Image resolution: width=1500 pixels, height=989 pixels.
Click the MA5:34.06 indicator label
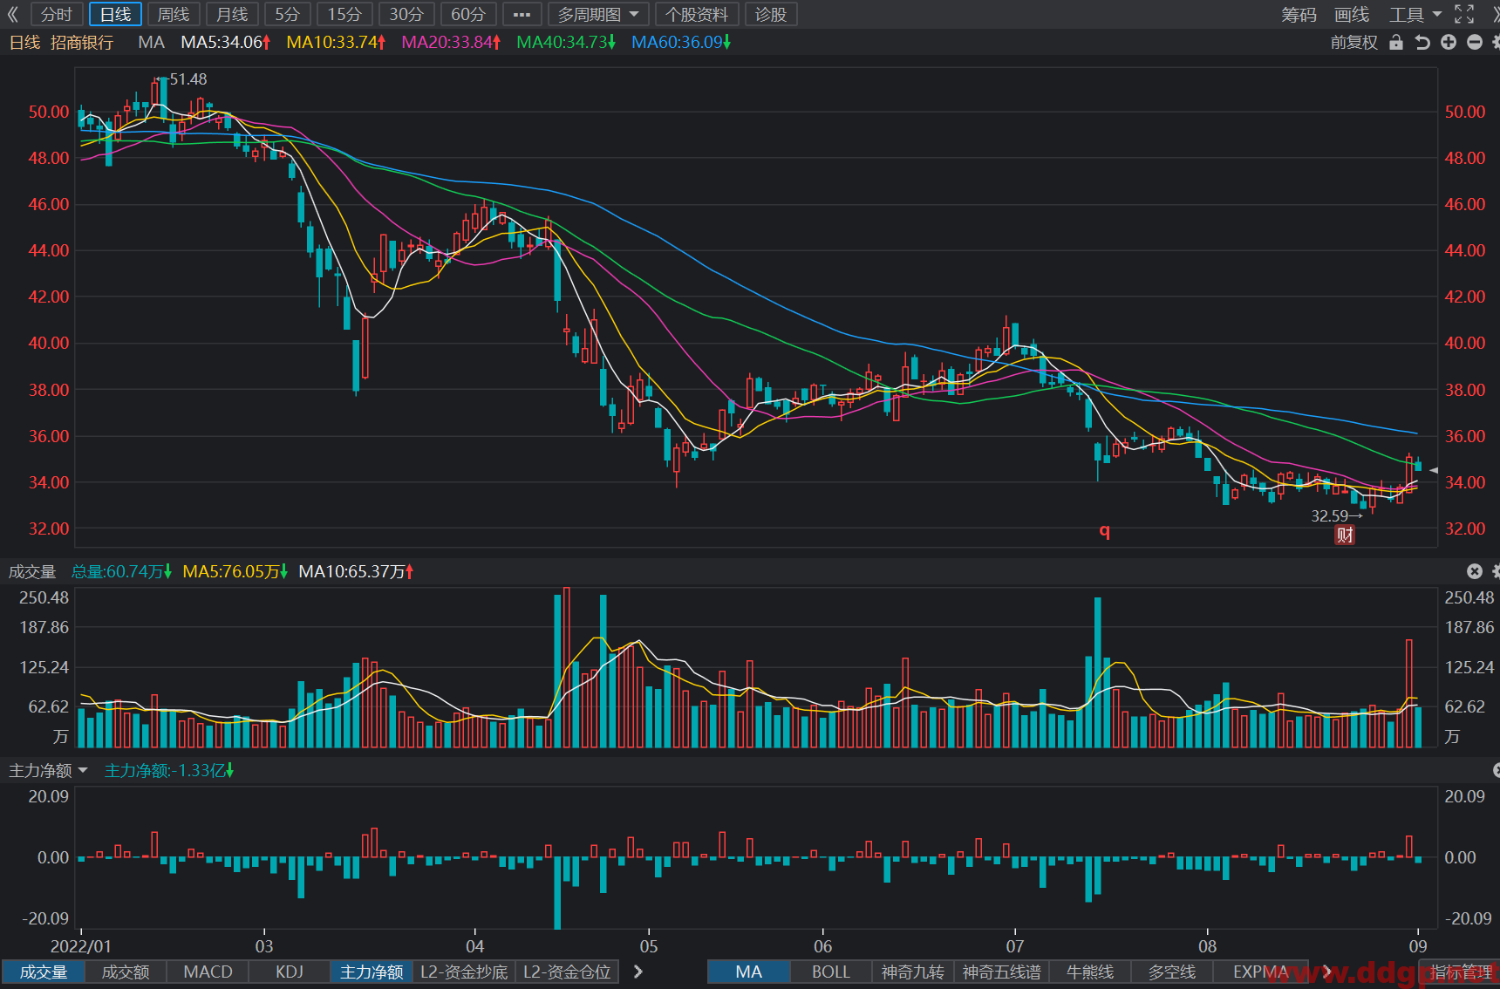tap(226, 42)
